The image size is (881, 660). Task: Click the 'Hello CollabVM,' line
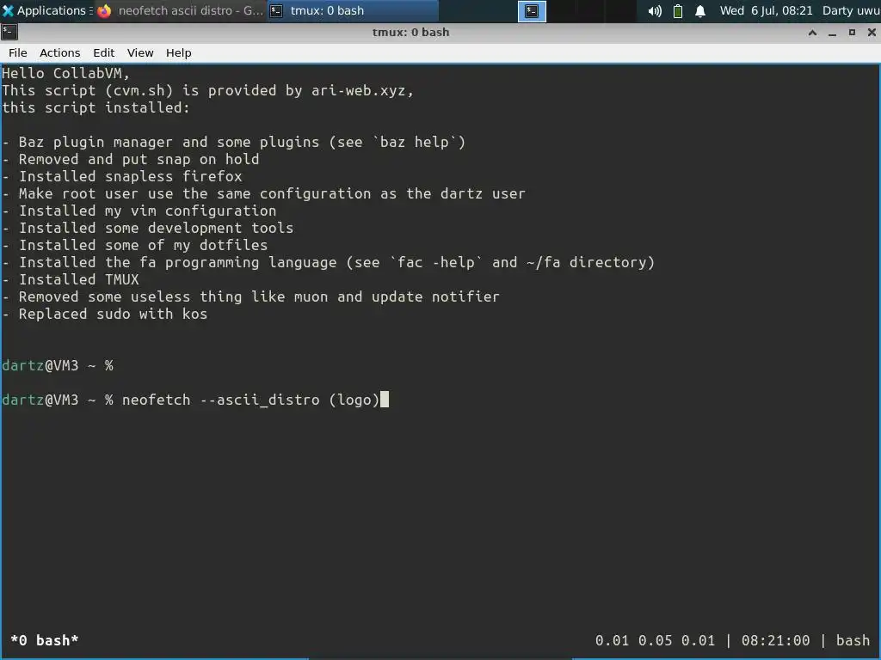(65, 74)
